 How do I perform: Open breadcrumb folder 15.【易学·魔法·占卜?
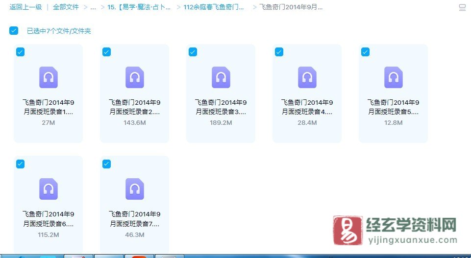139,7
